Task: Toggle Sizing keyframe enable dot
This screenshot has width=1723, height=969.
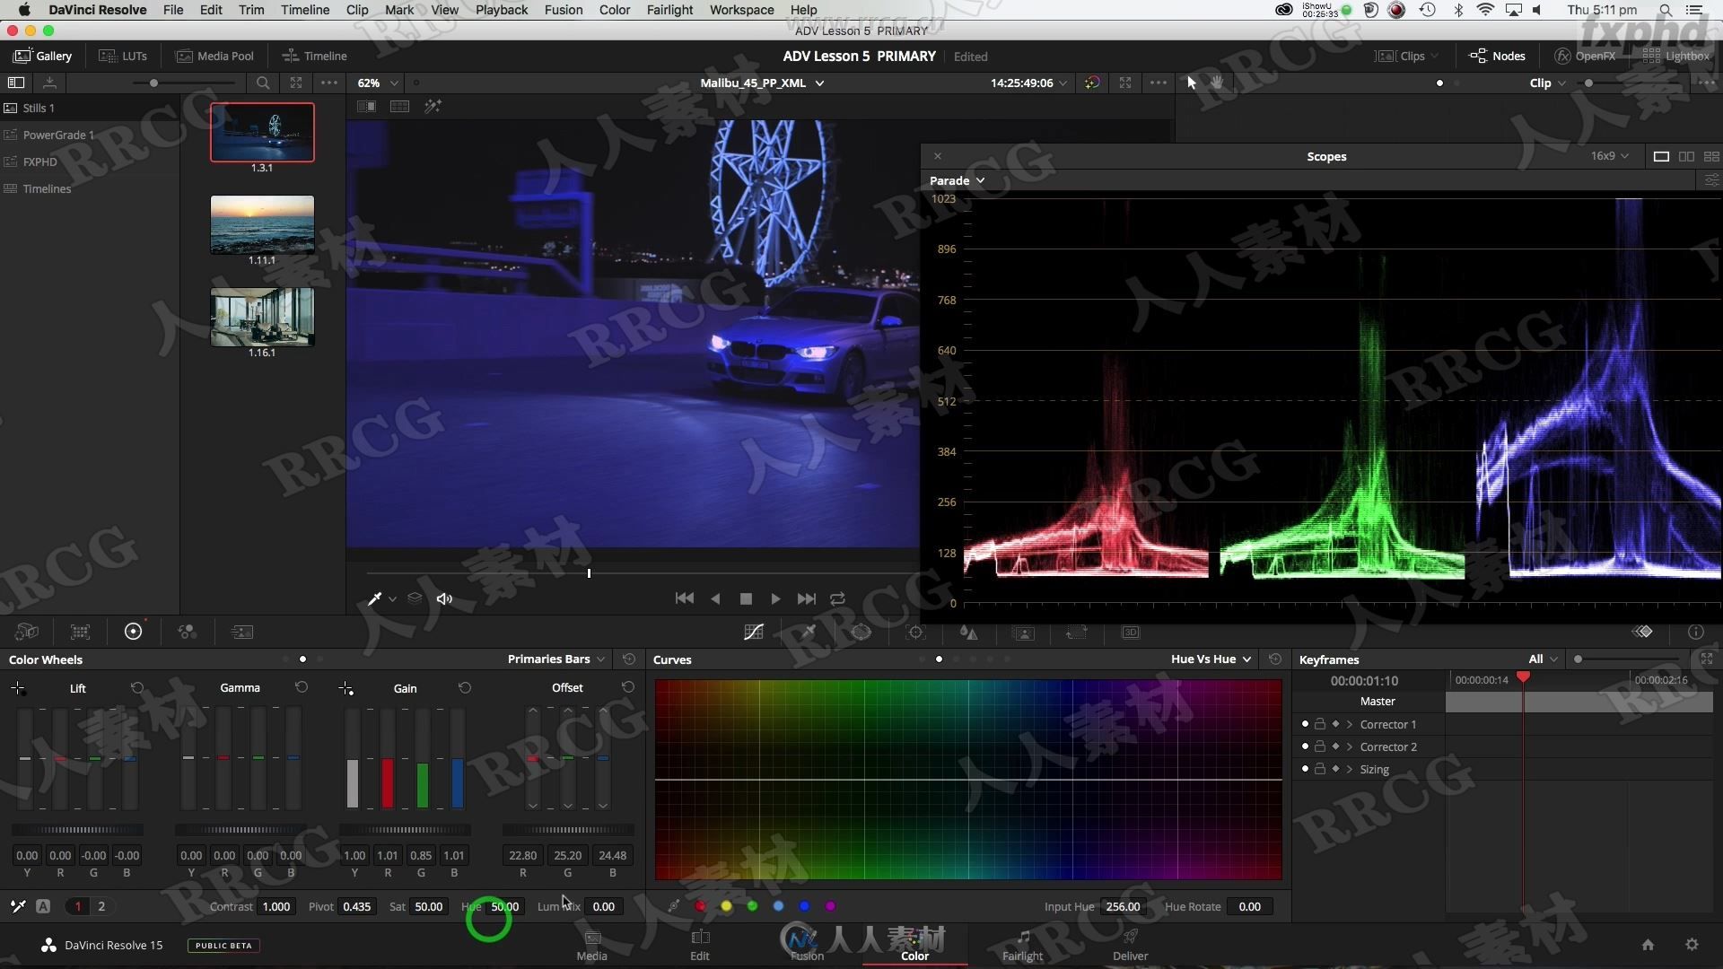Action: (x=1305, y=768)
